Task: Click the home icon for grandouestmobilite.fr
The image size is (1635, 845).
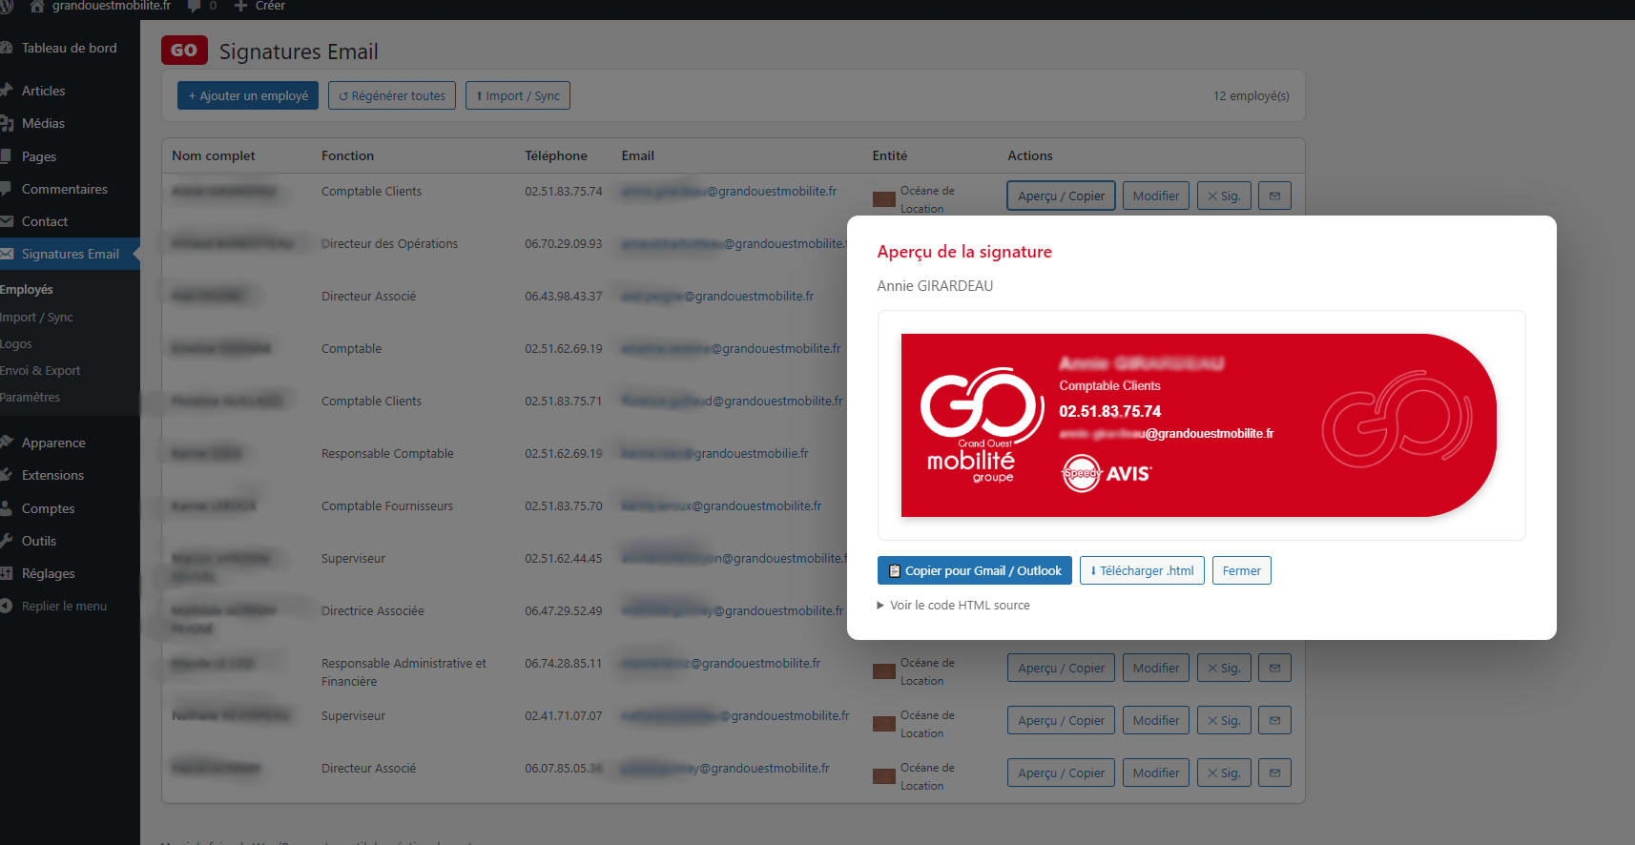Action: click(x=37, y=6)
